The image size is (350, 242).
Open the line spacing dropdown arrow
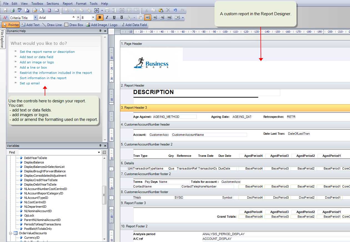click(x=183, y=17)
